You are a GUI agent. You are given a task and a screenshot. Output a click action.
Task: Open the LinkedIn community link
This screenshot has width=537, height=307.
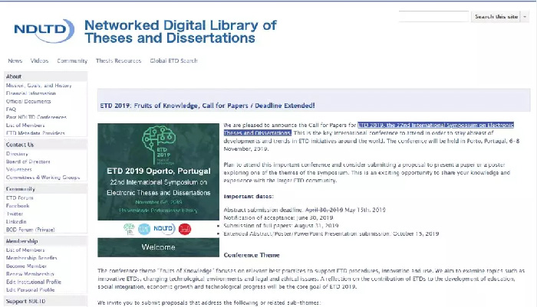(x=16, y=222)
